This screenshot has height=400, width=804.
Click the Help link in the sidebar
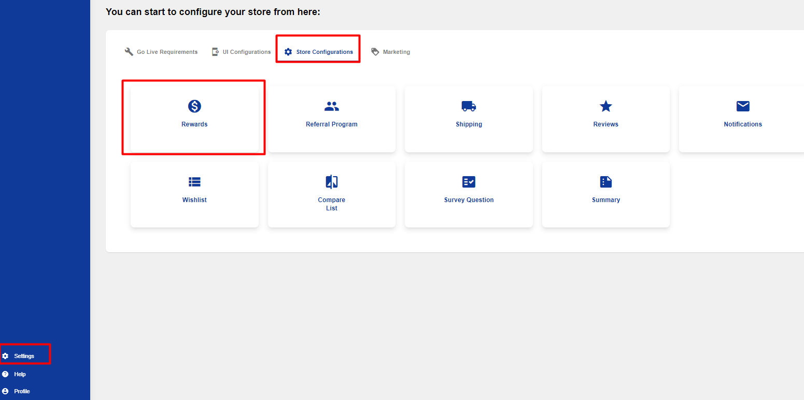click(20, 374)
